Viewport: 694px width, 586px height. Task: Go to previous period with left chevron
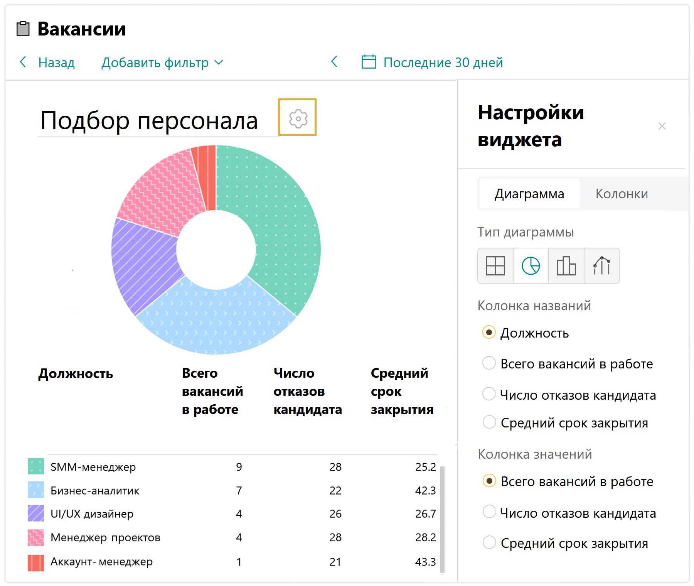334,62
